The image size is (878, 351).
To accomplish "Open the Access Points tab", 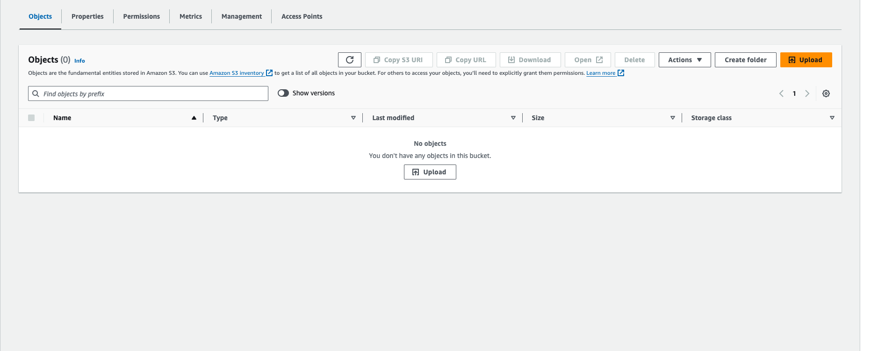I will [x=302, y=16].
